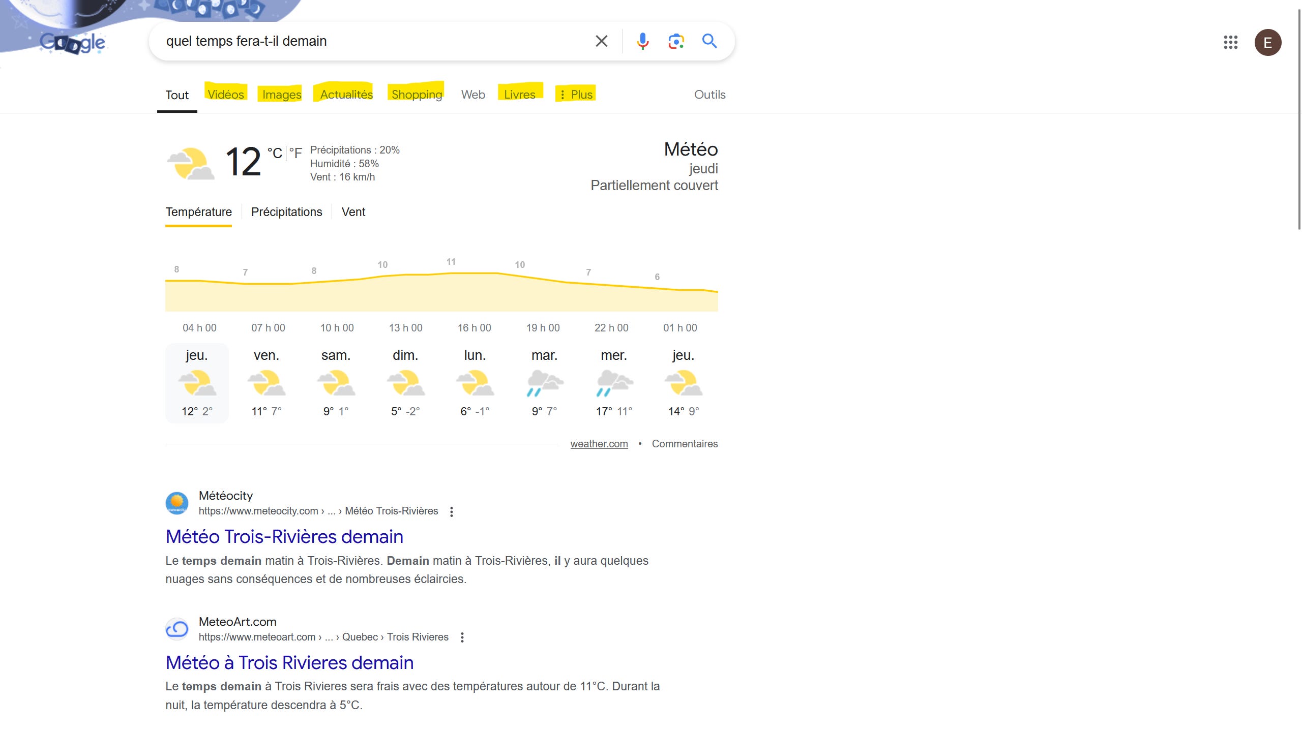Switch temperature unit to °C
This screenshot has height=732, width=1302.
click(275, 153)
